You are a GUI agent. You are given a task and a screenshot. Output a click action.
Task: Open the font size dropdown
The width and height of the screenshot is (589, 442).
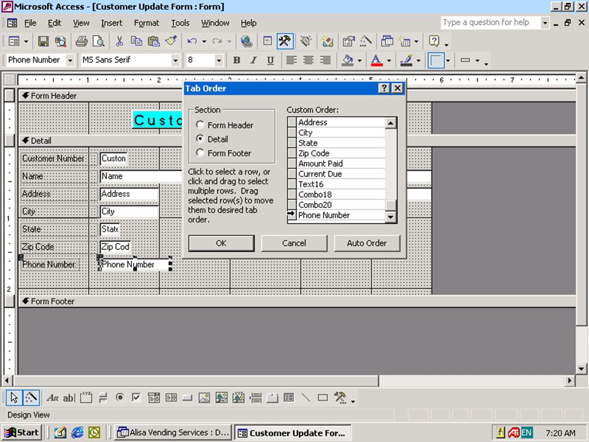point(218,60)
